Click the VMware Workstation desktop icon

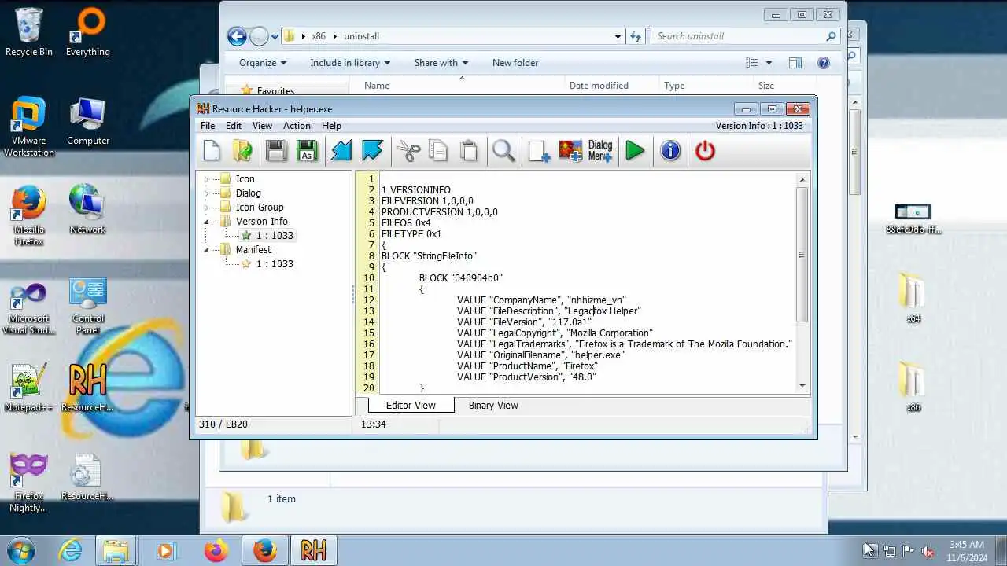(x=29, y=127)
